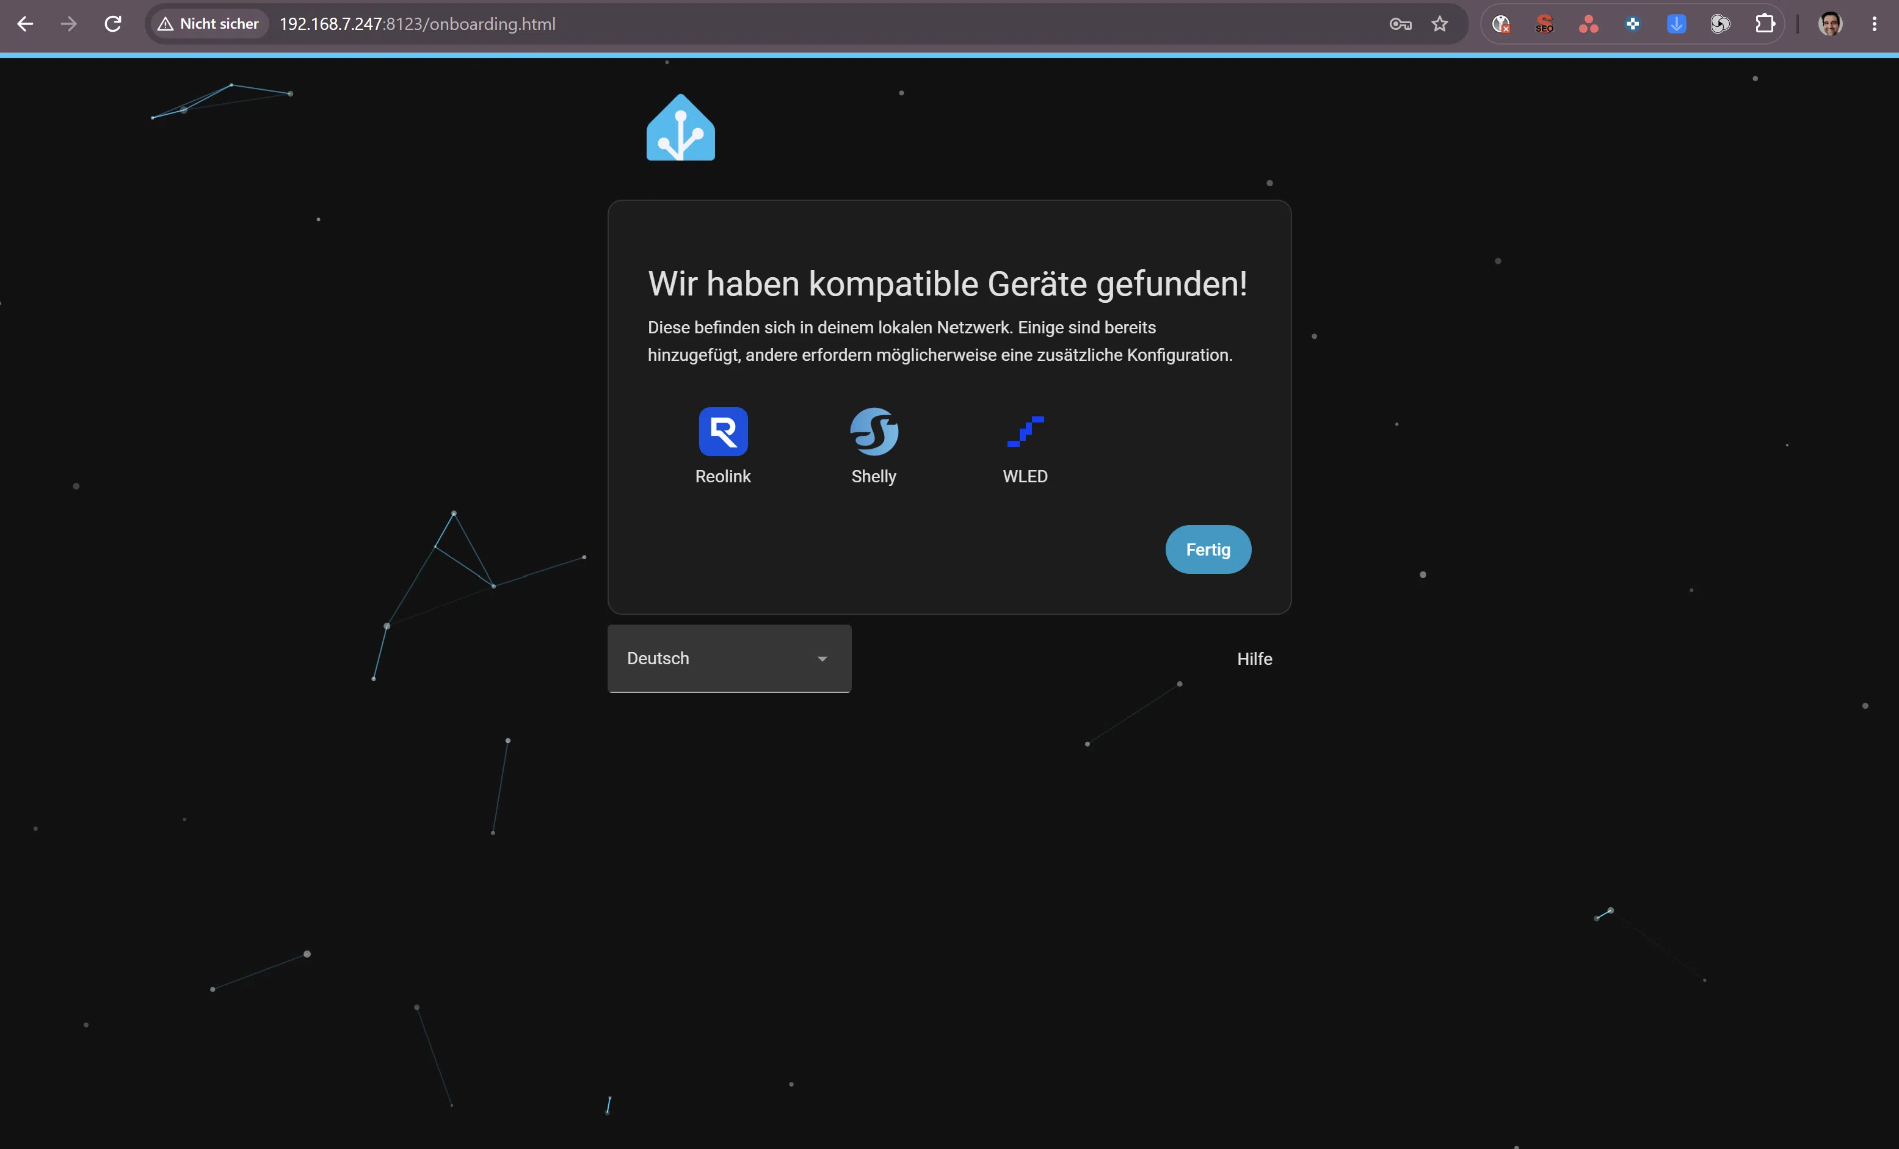Open the globe extension with red badge

pos(1500,24)
